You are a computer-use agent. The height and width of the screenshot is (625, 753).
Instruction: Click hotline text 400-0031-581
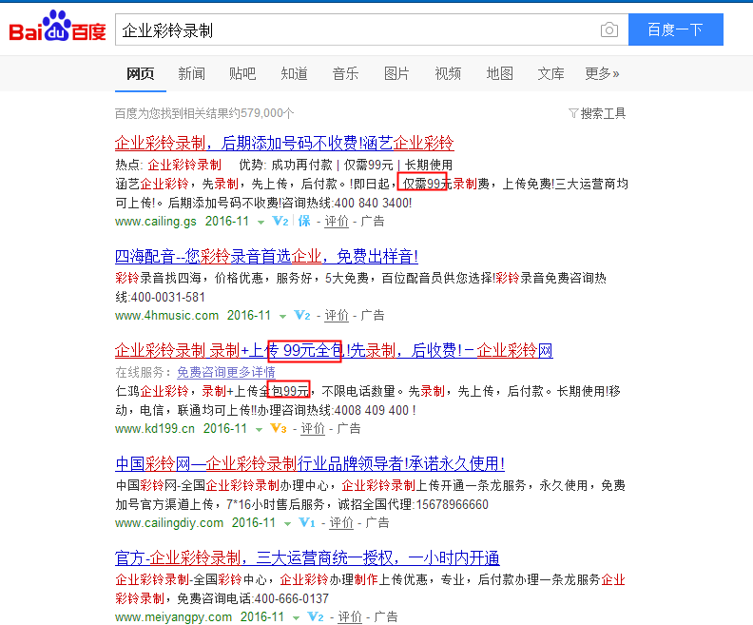(x=167, y=297)
